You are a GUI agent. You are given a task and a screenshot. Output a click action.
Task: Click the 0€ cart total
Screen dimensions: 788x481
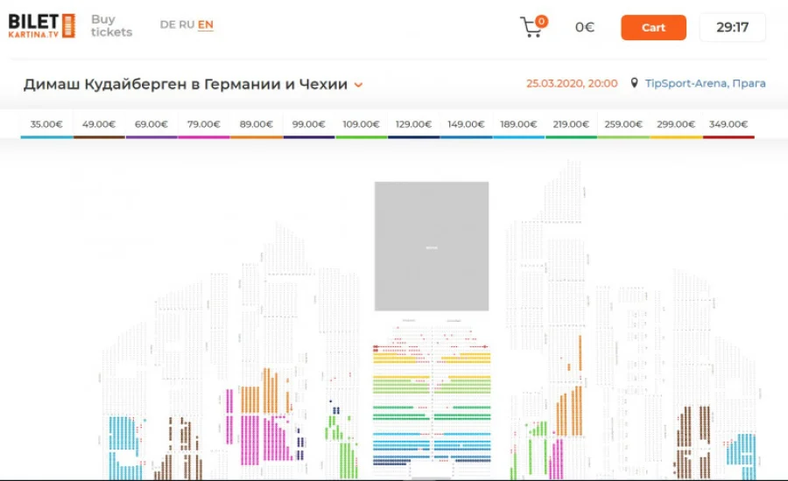coord(585,27)
